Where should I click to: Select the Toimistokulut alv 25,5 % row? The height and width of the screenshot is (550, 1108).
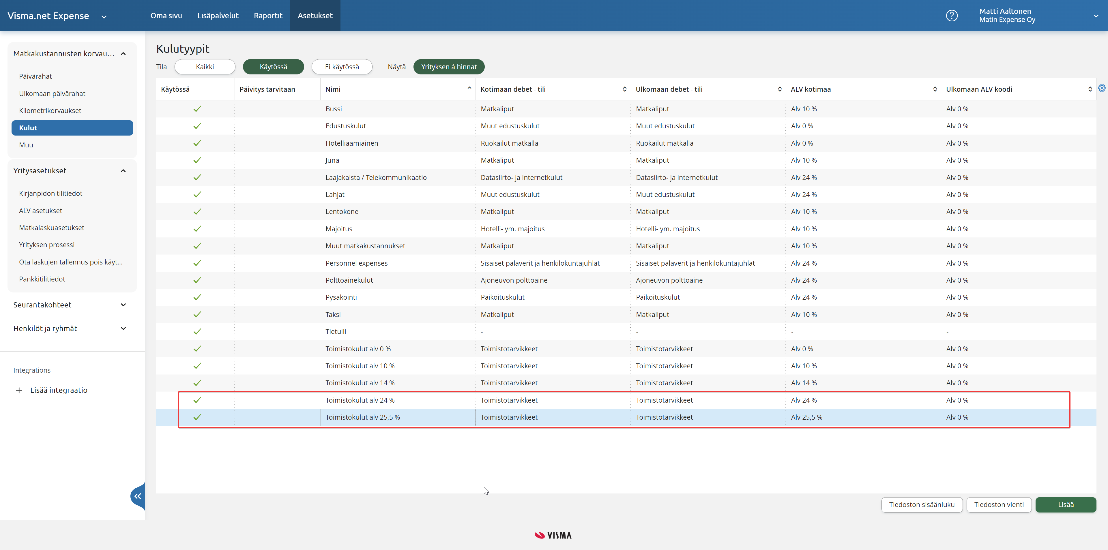pyautogui.click(x=397, y=417)
